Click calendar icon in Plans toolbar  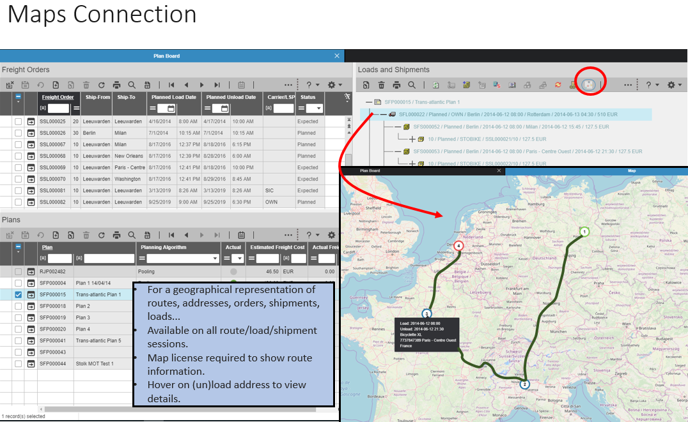tap(241, 236)
